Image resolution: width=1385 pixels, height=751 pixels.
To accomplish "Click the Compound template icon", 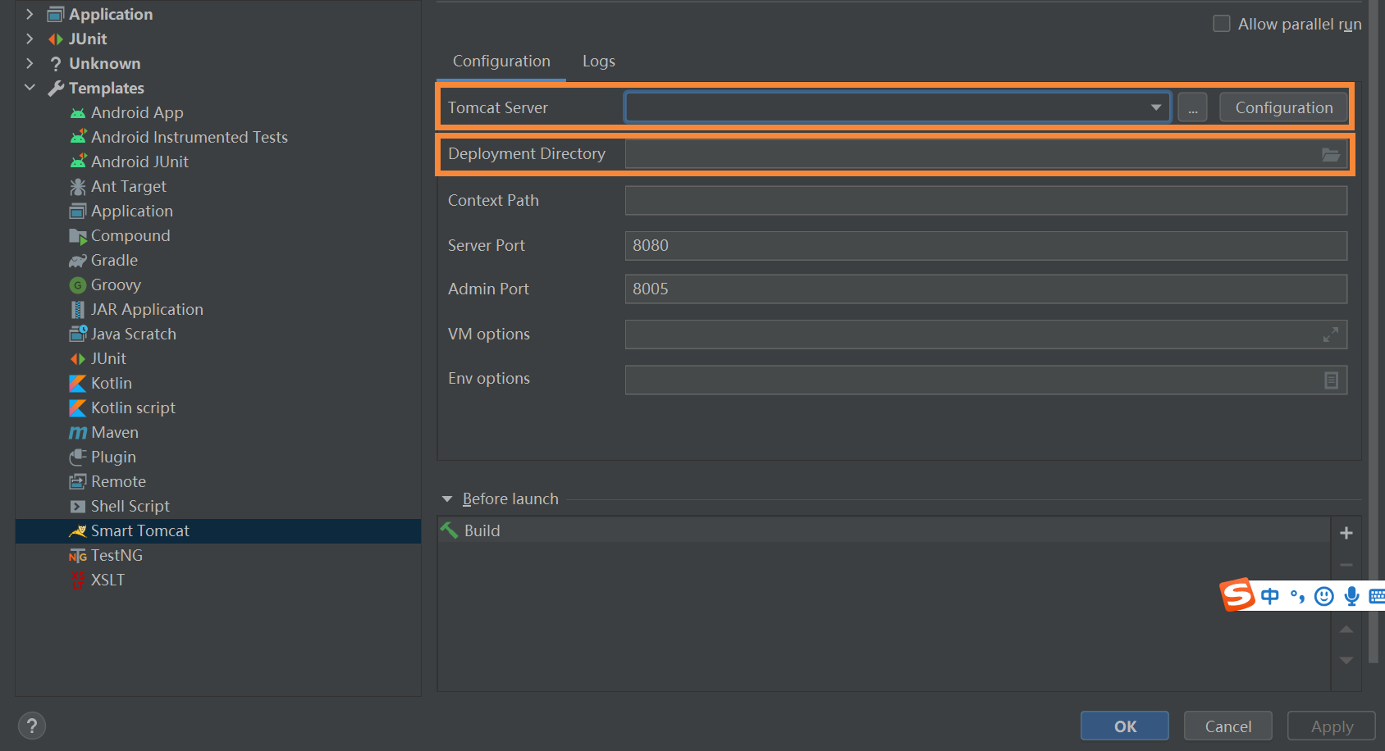I will (x=78, y=236).
